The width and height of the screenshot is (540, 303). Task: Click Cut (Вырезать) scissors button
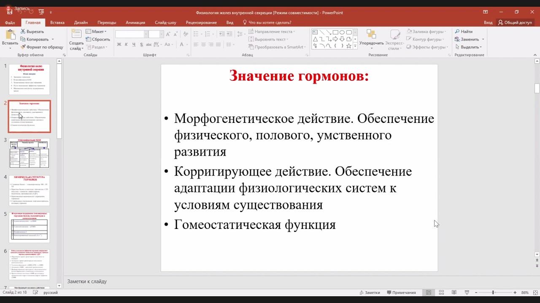click(32, 32)
